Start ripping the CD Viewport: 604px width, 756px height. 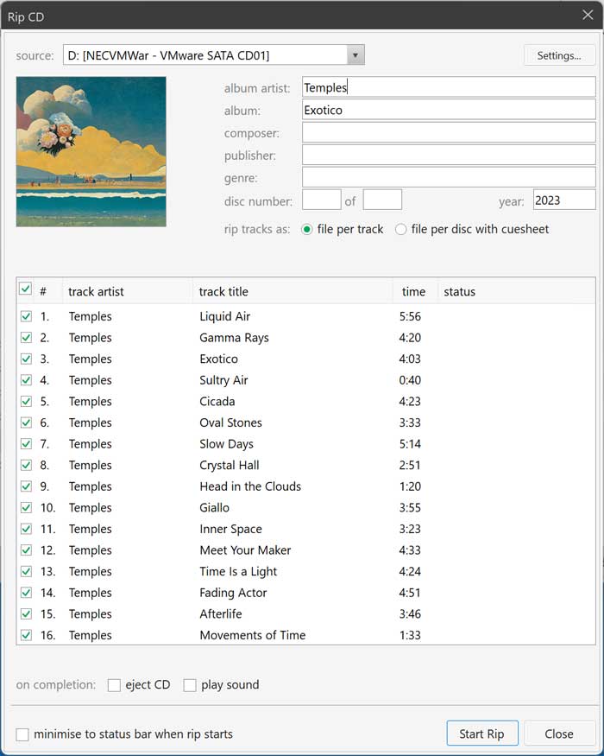pyautogui.click(x=482, y=733)
